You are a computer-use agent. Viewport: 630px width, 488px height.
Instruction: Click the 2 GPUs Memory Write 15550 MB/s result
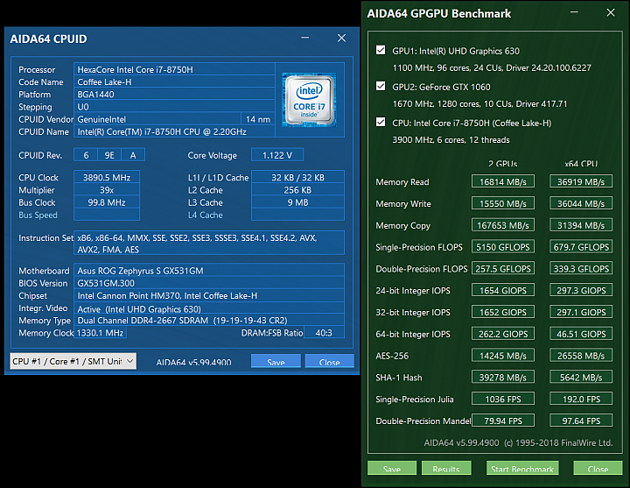pos(503,203)
